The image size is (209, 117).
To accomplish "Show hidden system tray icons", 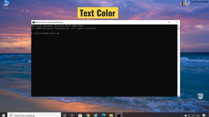I will pyautogui.click(x=182, y=115).
